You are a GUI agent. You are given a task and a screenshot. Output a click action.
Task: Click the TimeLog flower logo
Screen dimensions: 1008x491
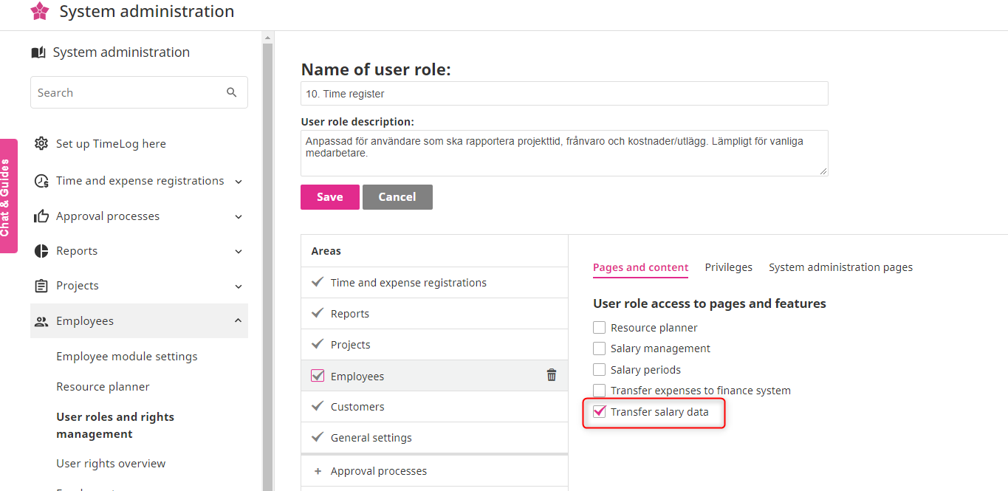pyautogui.click(x=40, y=12)
